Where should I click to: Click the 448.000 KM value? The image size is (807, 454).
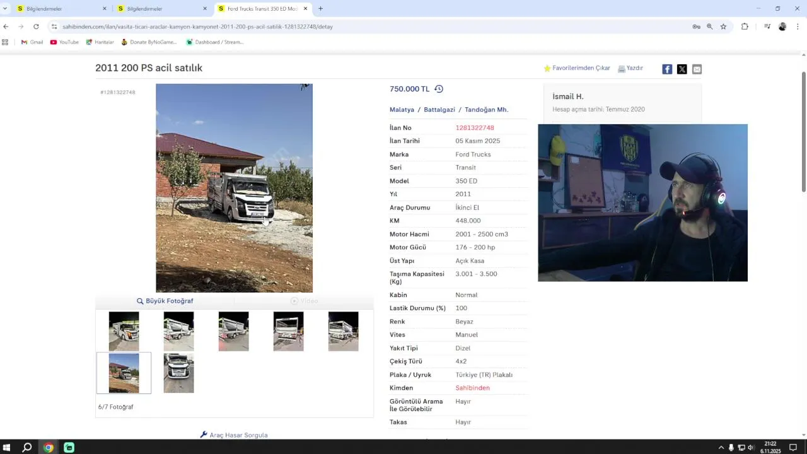pyautogui.click(x=468, y=221)
